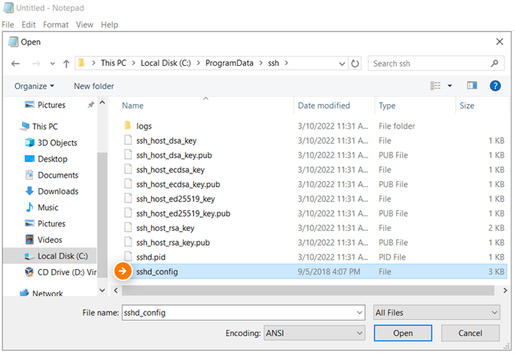Sort files by Type column

(x=387, y=105)
